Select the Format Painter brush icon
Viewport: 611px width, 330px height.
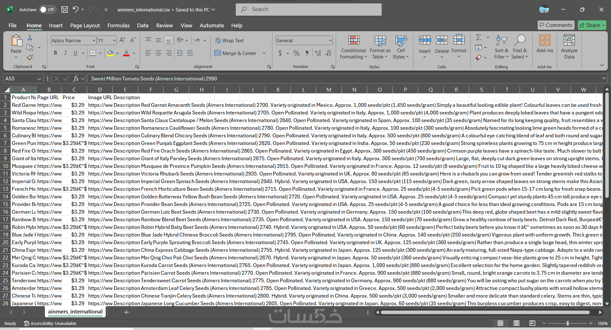pos(30,57)
